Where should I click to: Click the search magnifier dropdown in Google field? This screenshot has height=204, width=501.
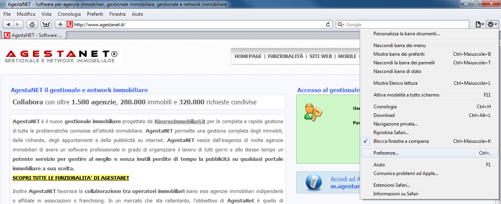341,24
